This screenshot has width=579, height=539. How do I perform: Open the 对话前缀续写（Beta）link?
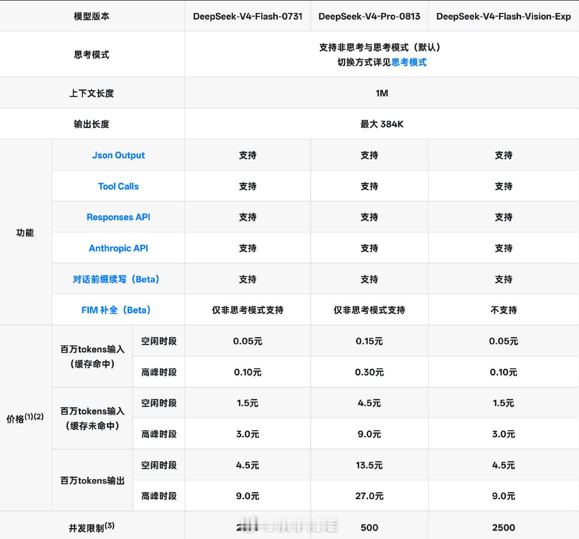(x=116, y=279)
